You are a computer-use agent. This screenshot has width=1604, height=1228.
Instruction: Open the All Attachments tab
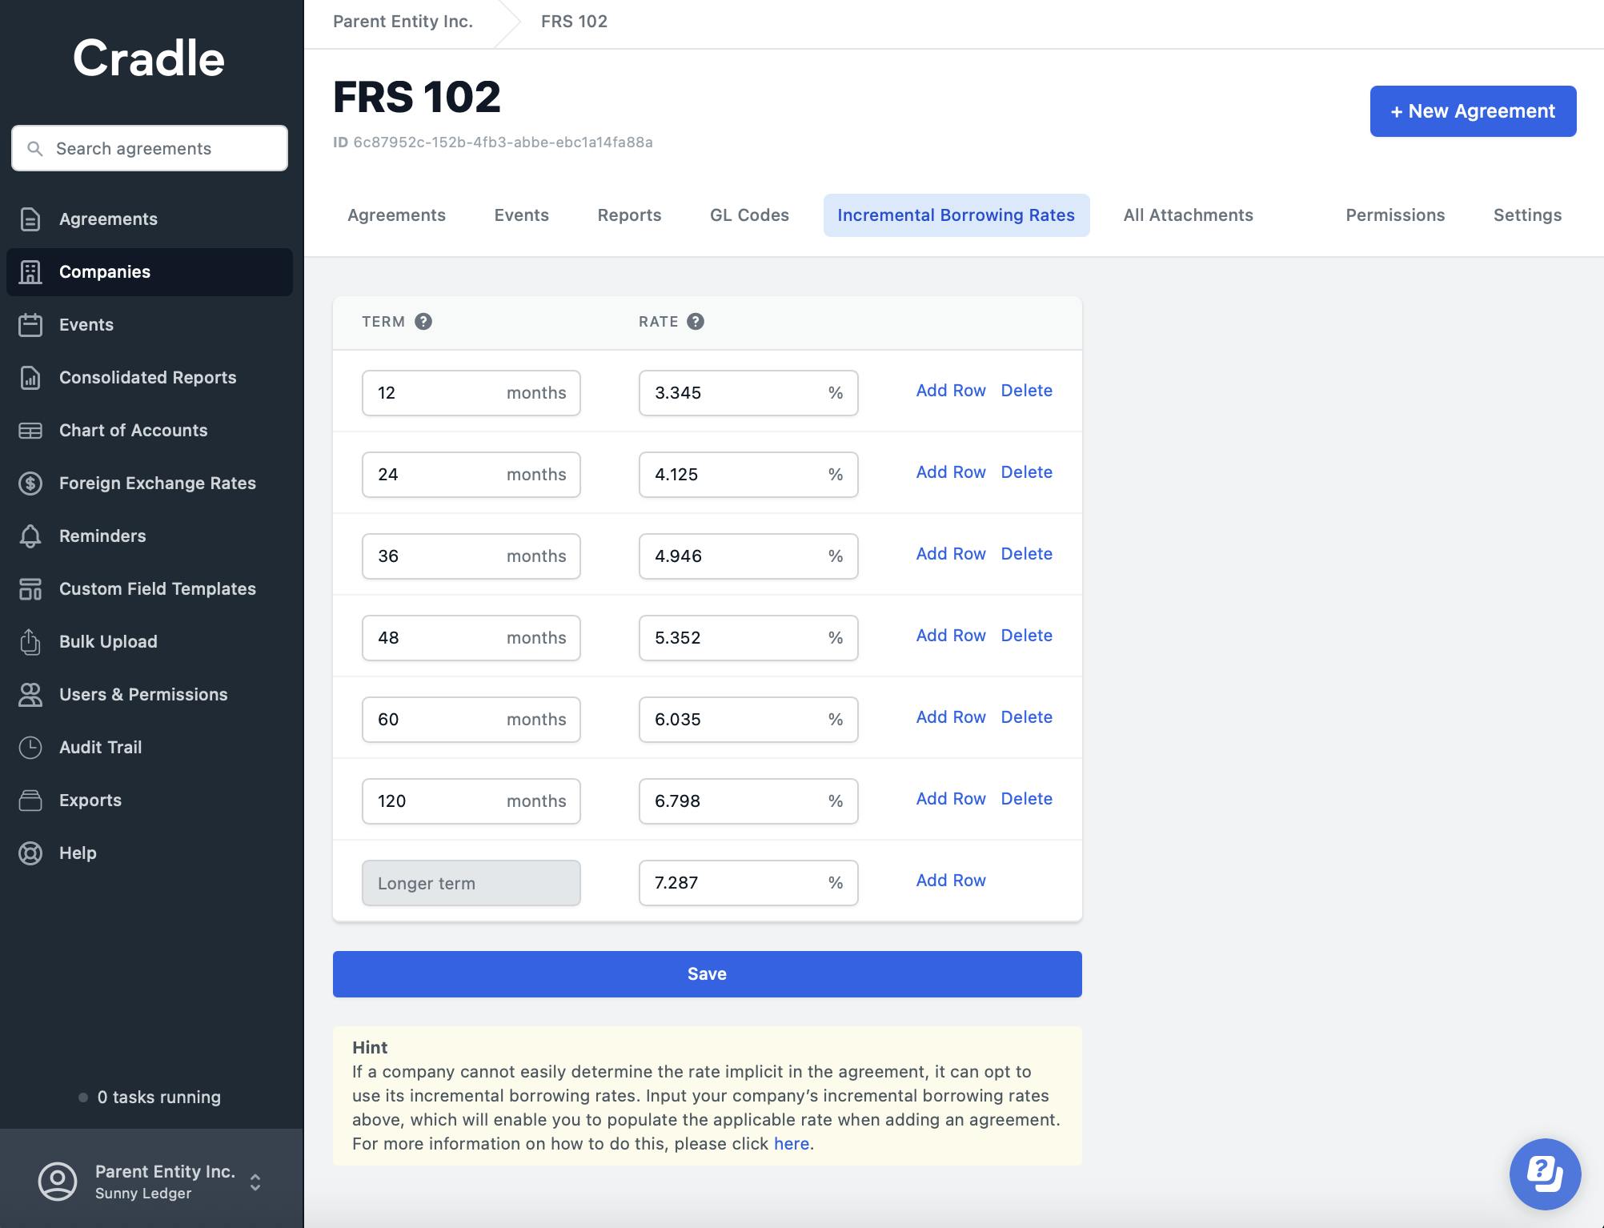(1188, 215)
